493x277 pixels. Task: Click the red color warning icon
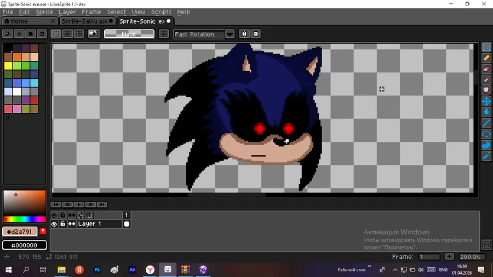[43, 232]
